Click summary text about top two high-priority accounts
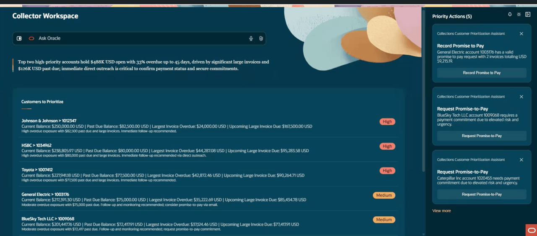The height and width of the screenshot is (236, 537). click(143, 65)
